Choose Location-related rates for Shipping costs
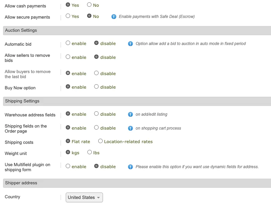This screenshot has height=203, width=271. (x=100, y=141)
